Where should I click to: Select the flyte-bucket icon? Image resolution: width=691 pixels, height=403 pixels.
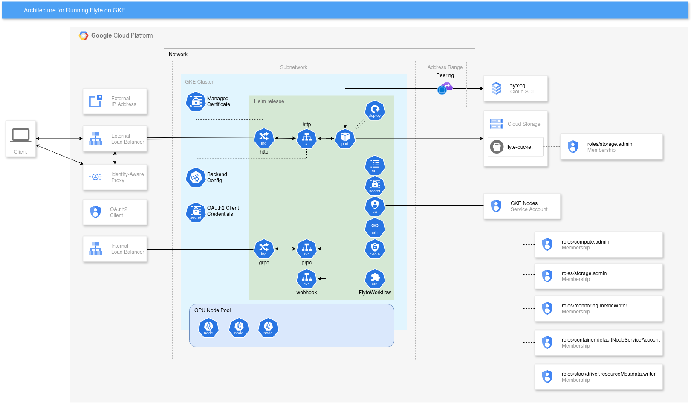tap(497, 147)
